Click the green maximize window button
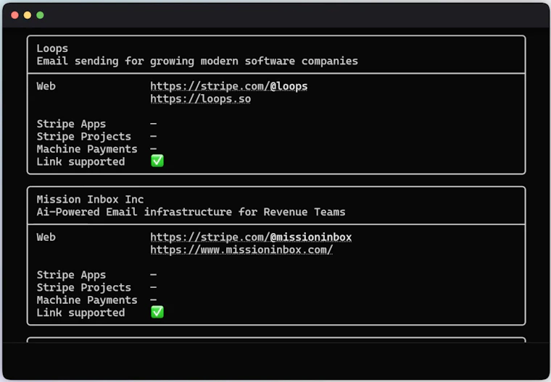 coord(40,15)
